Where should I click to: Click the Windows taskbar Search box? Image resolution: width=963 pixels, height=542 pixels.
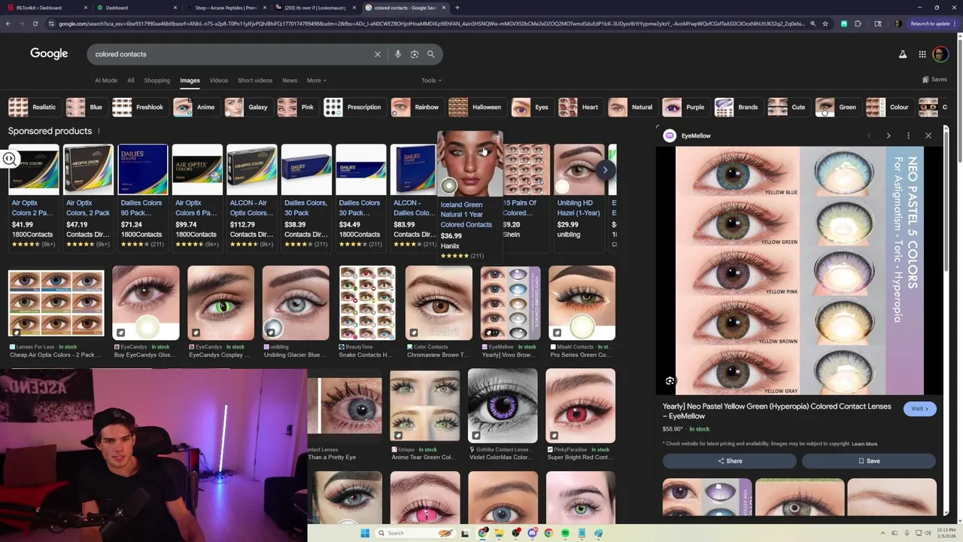(x=416, y=533)
